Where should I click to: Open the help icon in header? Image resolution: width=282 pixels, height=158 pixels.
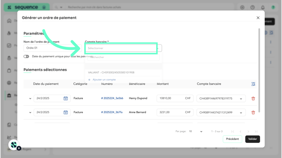tap(273, 7)
